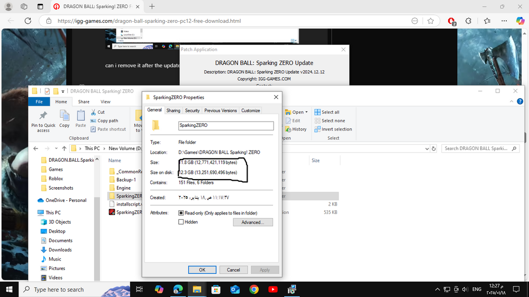Switch to the View ribbon tab
Screen dimensions: 529x297
coord(105,101)
